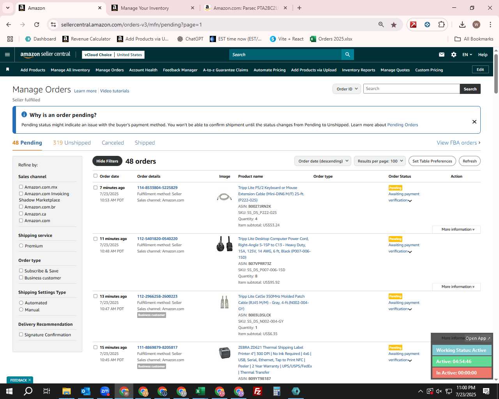Open the Chrome three-dot menu

(x=490, y=25)
